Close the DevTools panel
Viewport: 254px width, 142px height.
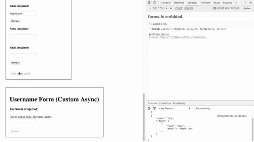(250, 3)
